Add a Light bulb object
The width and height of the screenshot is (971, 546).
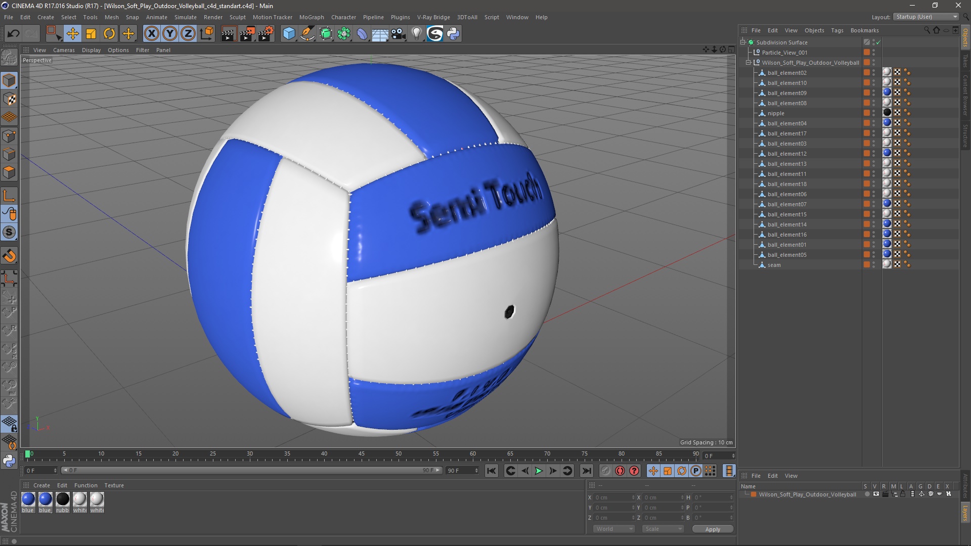click(417, 34)
